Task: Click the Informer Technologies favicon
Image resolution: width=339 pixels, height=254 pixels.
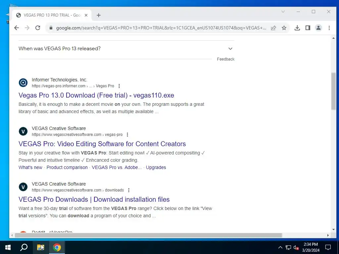Action: click(x=23, y=82)
